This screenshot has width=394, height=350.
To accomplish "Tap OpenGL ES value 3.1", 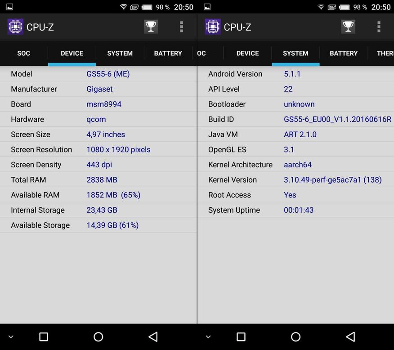I will pyautogui.click(x=289, y=149).
